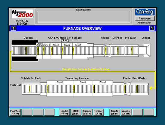The width and height of the screenshot is (165, 125).
Task: Select the right page number 1 box
Action: pos(152,28)
